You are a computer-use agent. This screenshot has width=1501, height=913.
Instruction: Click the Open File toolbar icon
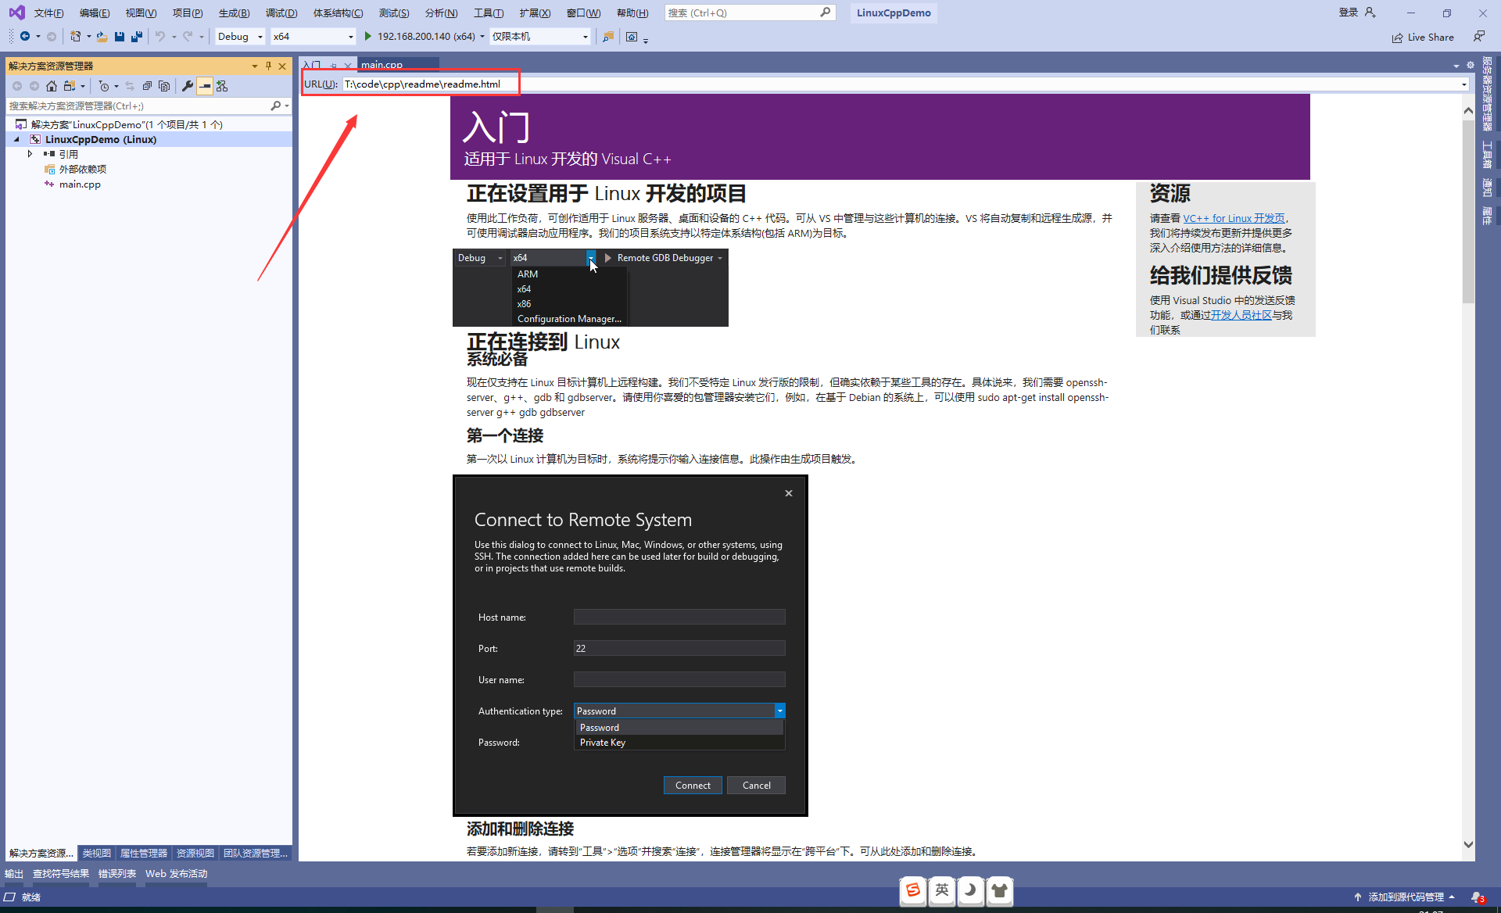pyautogui.click(x=102, y=37)
